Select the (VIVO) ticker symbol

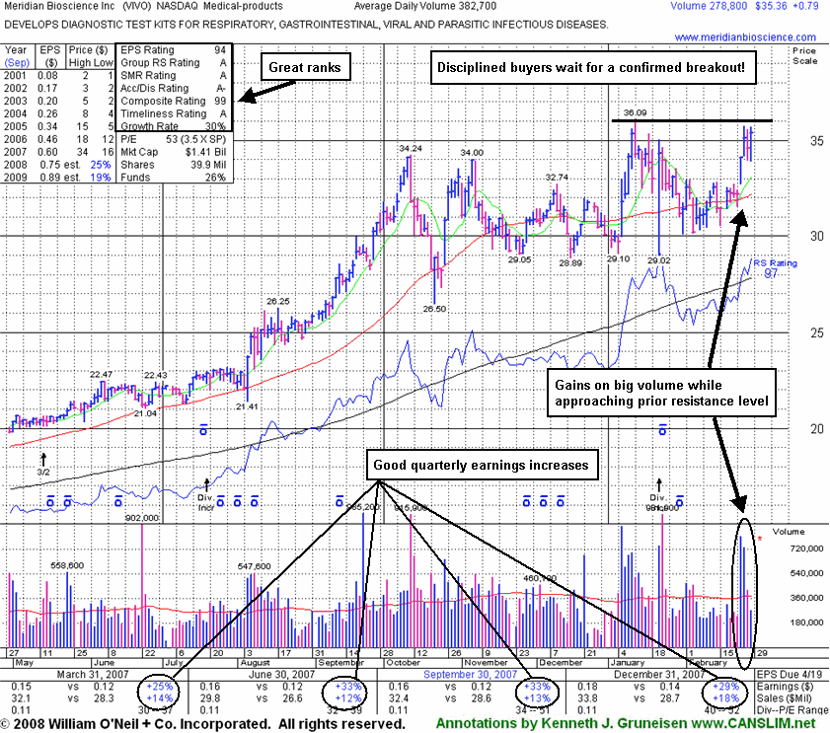pos(136,6)
